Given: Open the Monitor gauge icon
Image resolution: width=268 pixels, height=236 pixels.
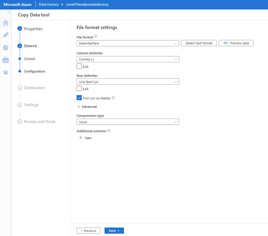Looking at the screenshot, I should point(6,48).
